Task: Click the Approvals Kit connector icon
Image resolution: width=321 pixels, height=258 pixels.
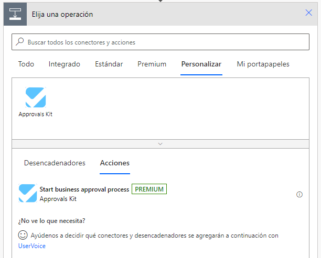Action: tap(36, 97)
